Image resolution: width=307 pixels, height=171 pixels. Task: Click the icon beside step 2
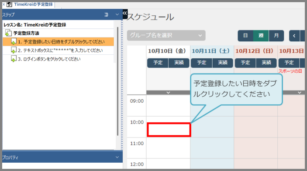pos(14,50)
